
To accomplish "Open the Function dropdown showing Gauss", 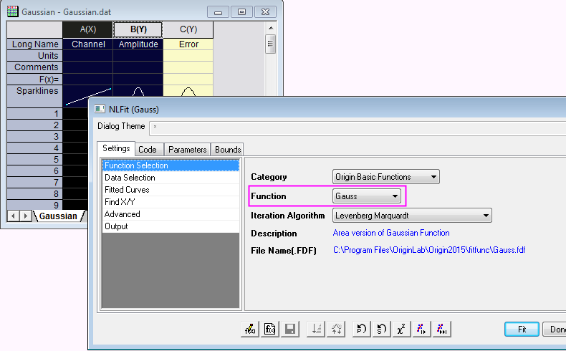I will click(x=366, y=196).
